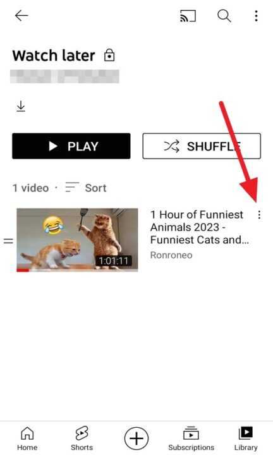Open the top-right playlist options menu
Screen dimensions: 273x455
(256, 16)
